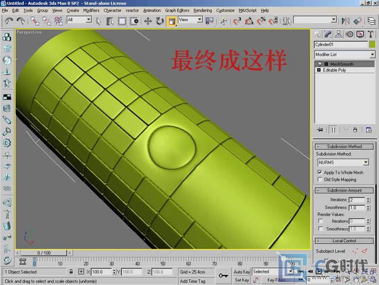This screenshot has width=379, height=285.
Task: Toggle the Selection Lock padlock icon
Action: (71, 271)
